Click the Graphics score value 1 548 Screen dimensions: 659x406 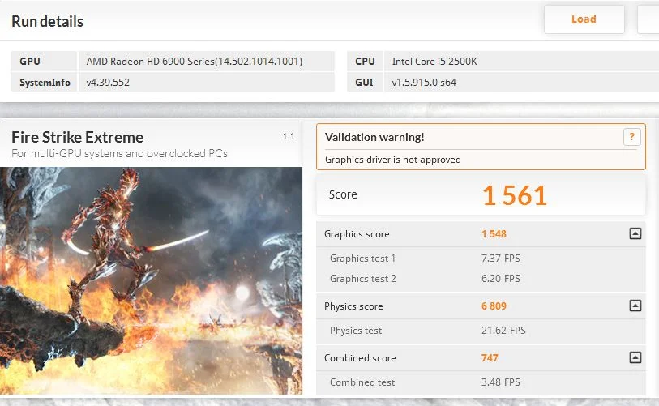494,234
